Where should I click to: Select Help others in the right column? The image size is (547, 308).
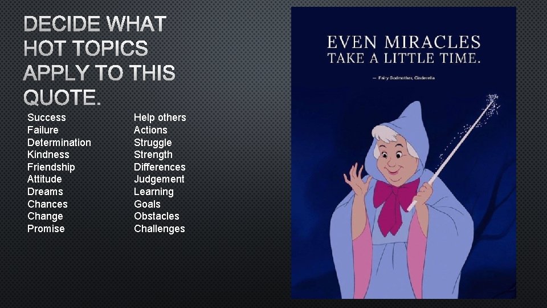coord(160,117)
